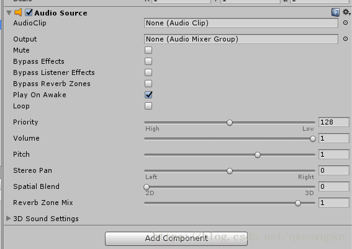The width and height of the screenshot is (352, 249).
Task: Click the Spatial Blend value field
Action: pos(334,186)
